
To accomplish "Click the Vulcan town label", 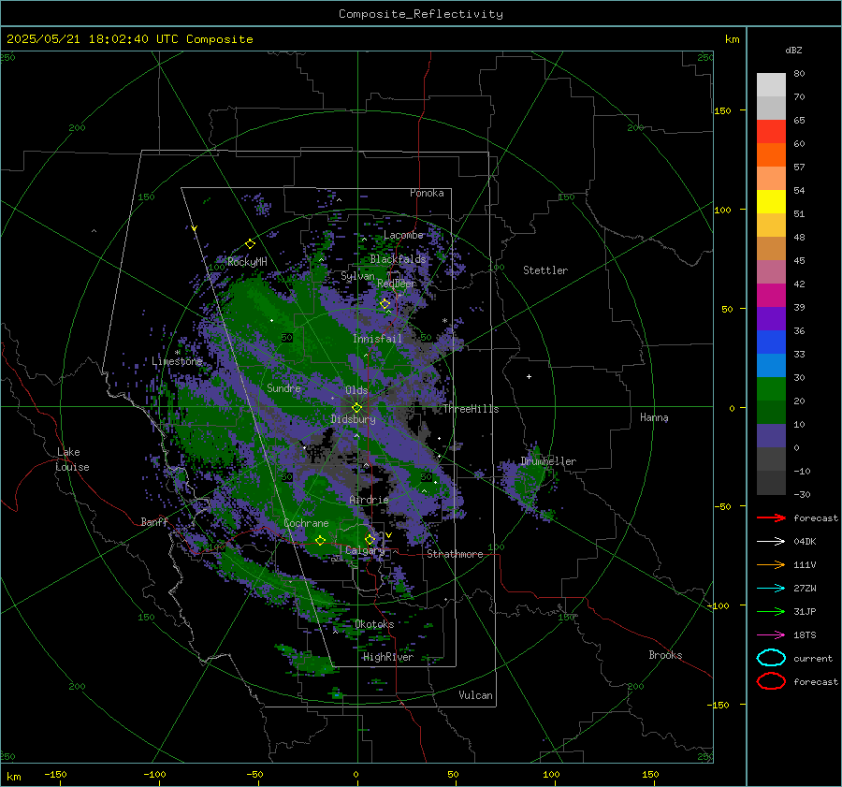I will click(476, 695).
